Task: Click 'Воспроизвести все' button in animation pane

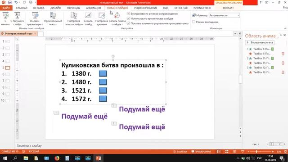Action: click(x=260, y=42)
